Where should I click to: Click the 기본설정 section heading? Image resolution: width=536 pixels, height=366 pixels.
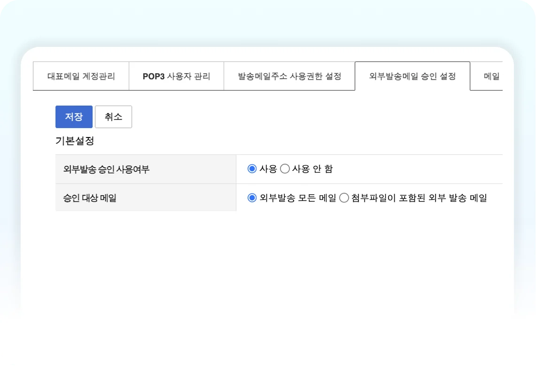(x=75, y=141)
